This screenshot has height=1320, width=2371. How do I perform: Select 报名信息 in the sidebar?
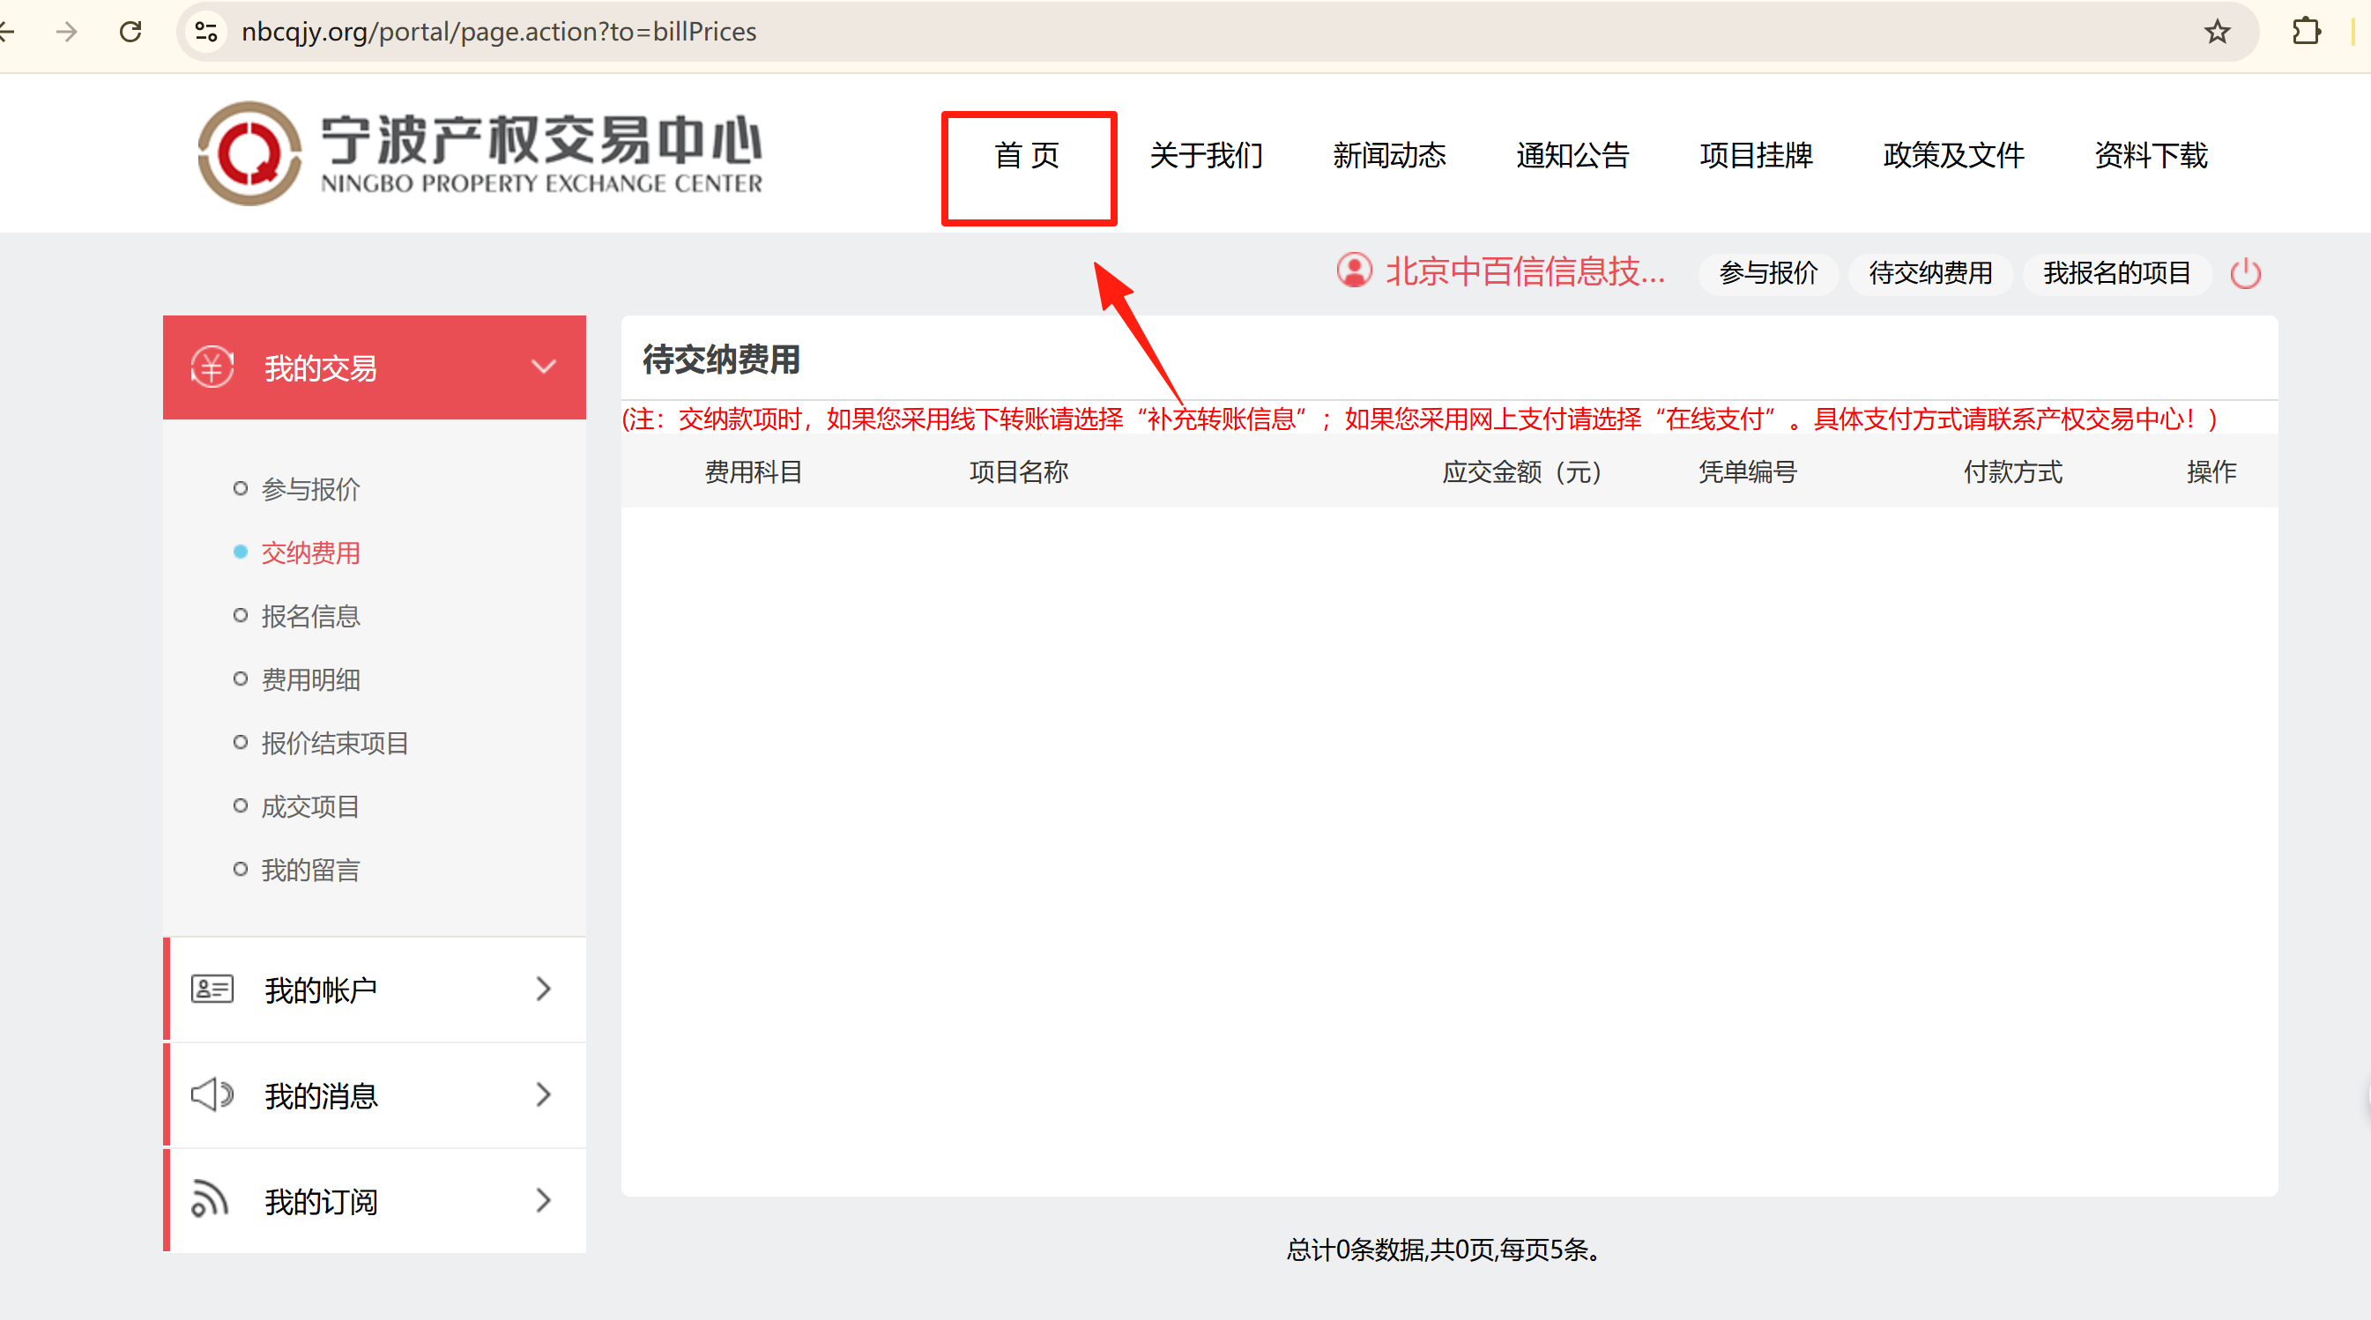[x=310, y=616]
